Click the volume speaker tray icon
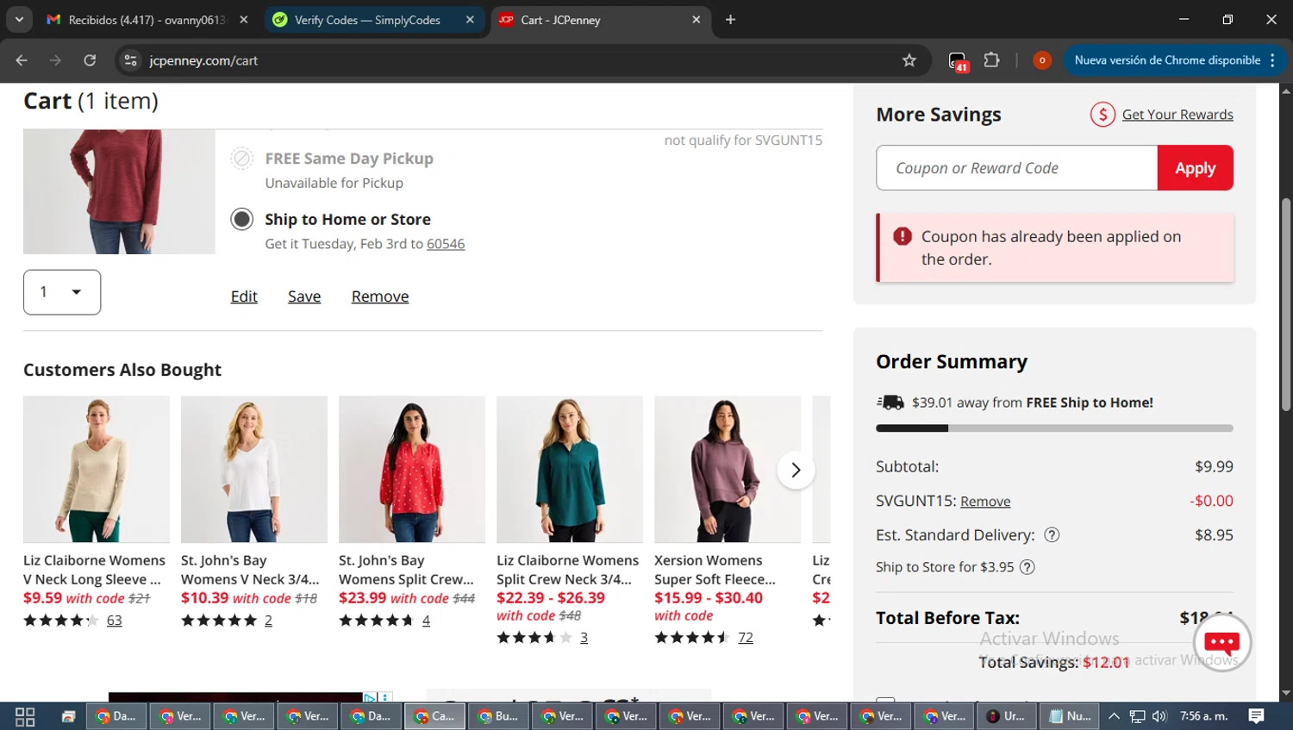 [1159, 716]
